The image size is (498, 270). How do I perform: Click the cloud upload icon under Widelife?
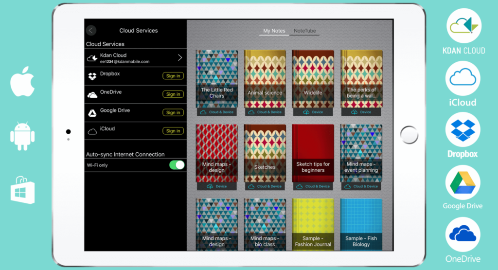coord(306,112)
